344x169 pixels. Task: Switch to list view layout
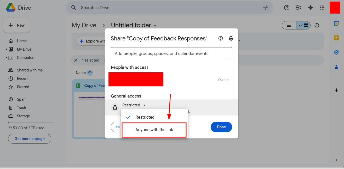(289, 25)
